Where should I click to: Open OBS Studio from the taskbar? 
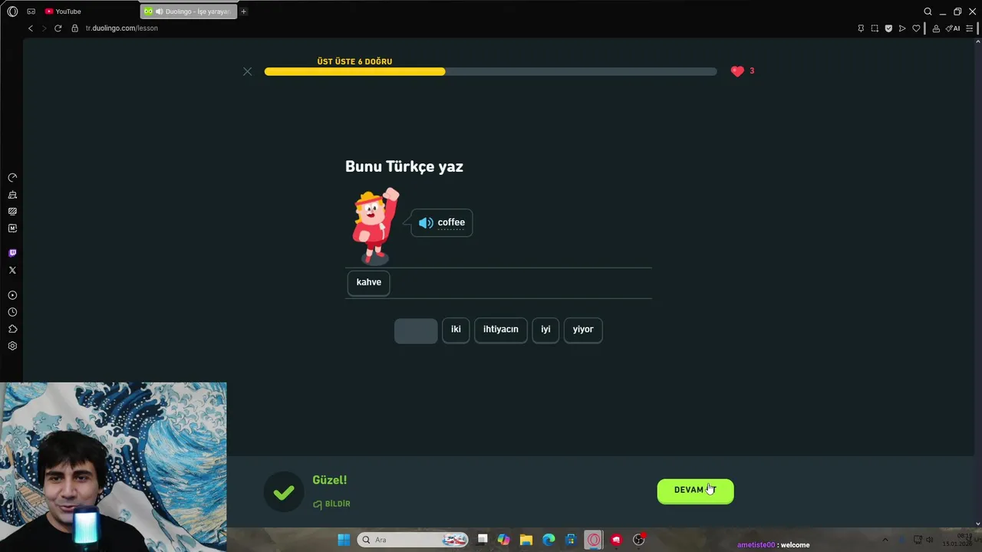(638, 540)
